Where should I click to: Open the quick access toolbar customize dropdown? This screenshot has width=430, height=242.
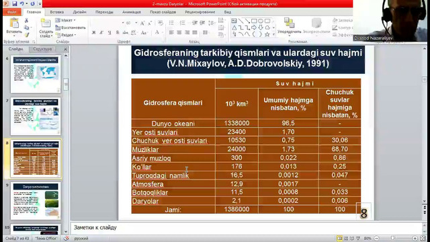(x=40, y=4)
